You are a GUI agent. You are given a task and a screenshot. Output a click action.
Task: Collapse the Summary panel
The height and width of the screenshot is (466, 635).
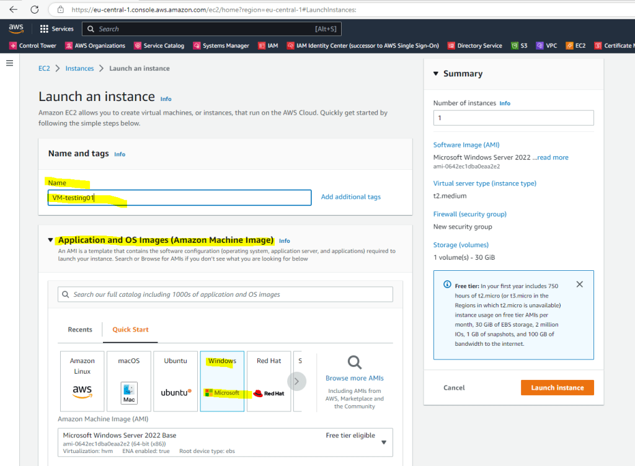point(436,74)
